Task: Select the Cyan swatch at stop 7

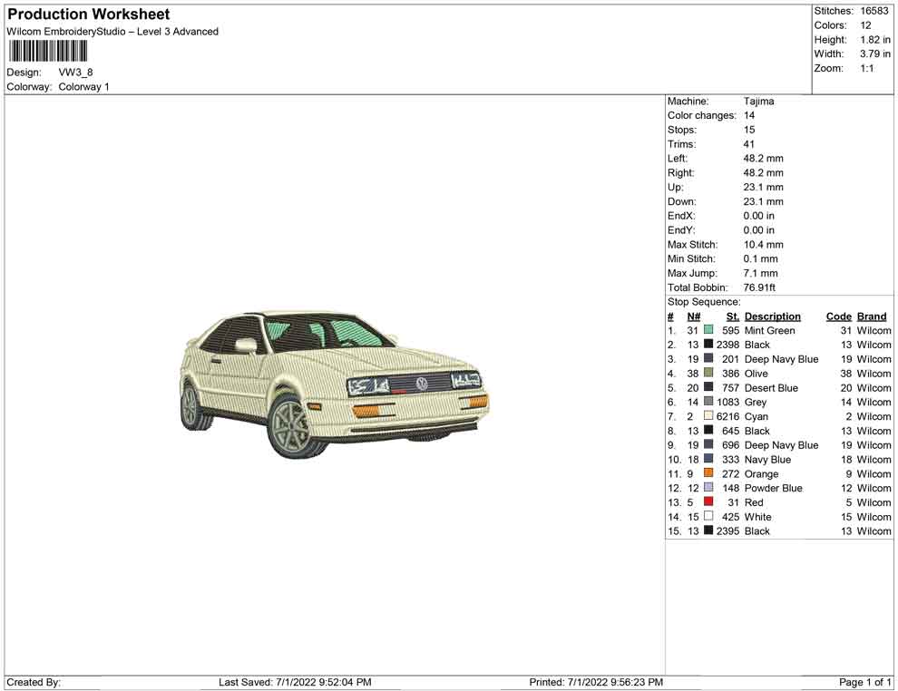Action: pos(708,416)
